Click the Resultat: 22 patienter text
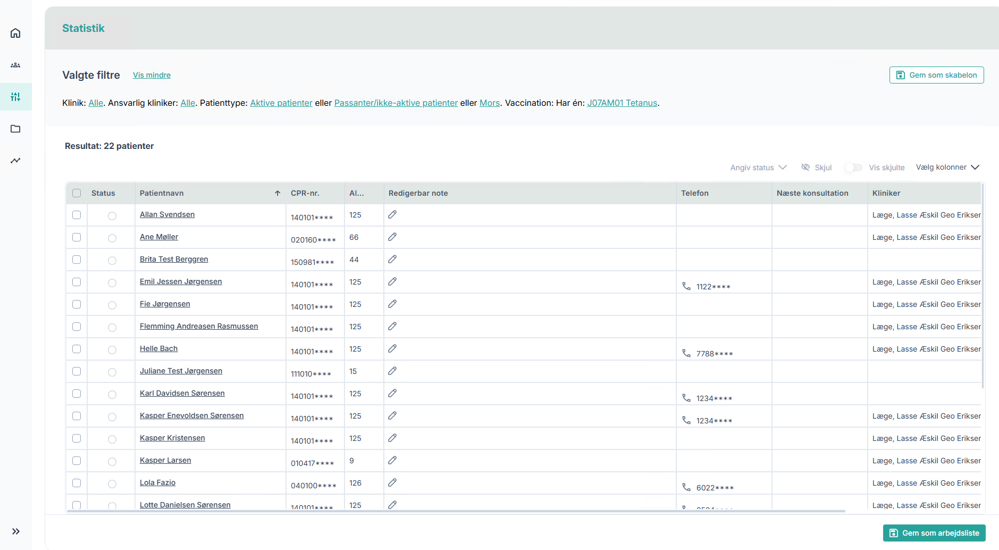This screenshot has width=999, height=550. point(110,146)
